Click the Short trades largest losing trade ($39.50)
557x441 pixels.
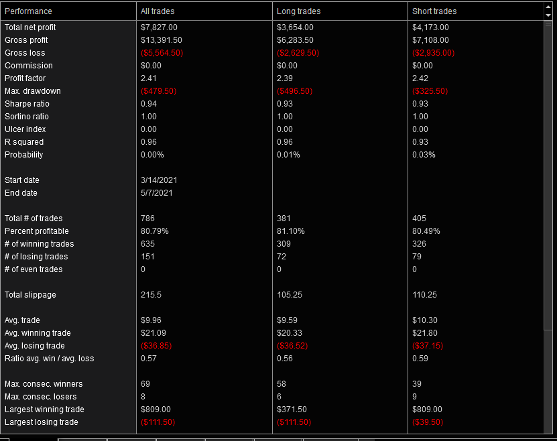[x=428, y=422]
